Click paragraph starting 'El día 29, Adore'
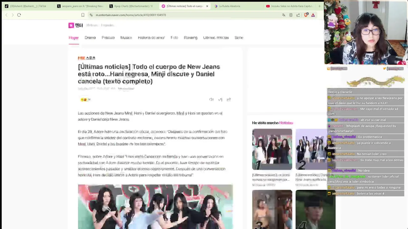408x229 pixels. [153, 138]
